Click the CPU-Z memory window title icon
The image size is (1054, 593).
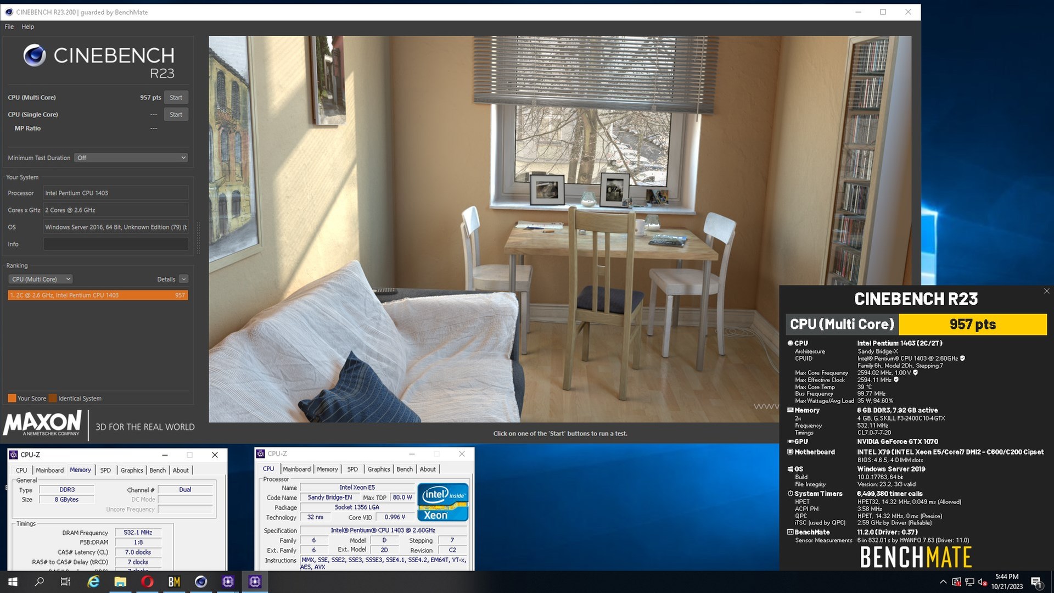[x=14, y=455]
